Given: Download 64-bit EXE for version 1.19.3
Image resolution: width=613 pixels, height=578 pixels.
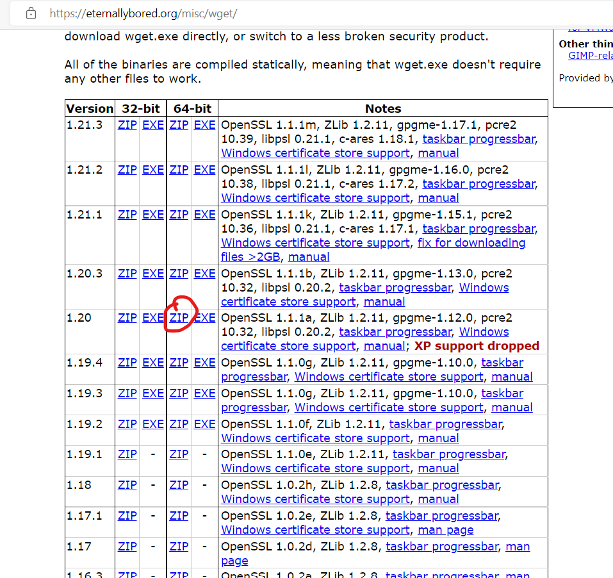Looking at the screenshot, I should (x=204, y=393).
